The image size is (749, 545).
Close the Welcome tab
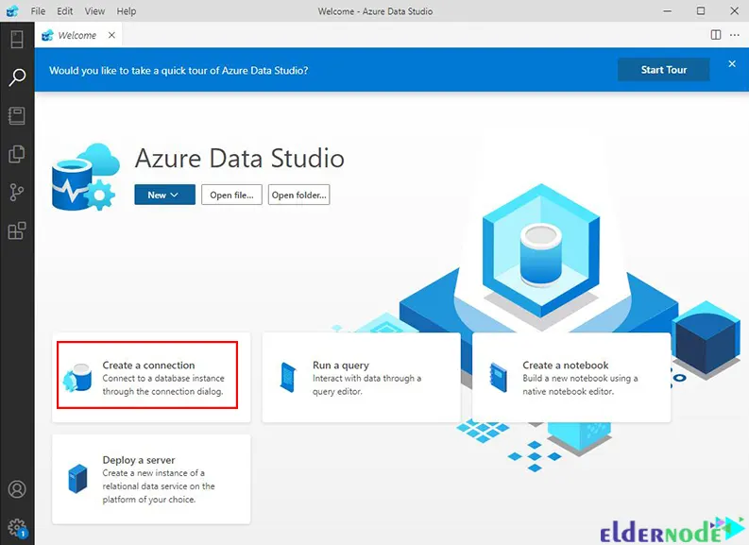[x=111, y=35]
